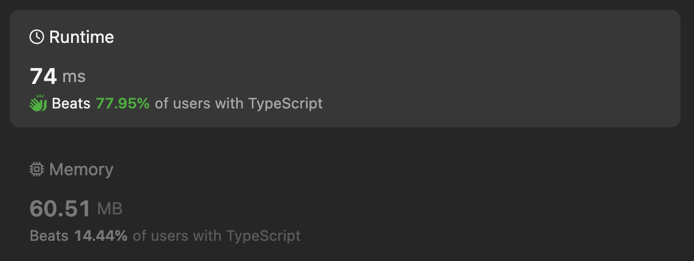Click the green 77.95% percentage
694x261 pixels.
tap(123, 104)
